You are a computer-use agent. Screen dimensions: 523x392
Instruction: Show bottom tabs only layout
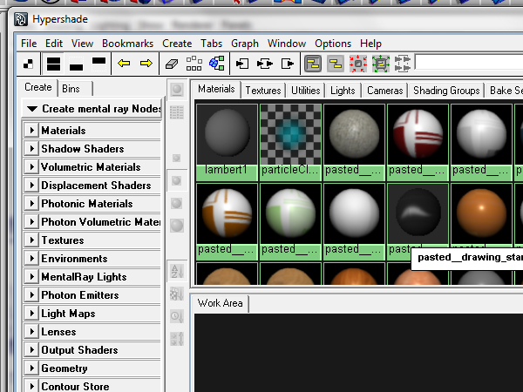[76, 64]
